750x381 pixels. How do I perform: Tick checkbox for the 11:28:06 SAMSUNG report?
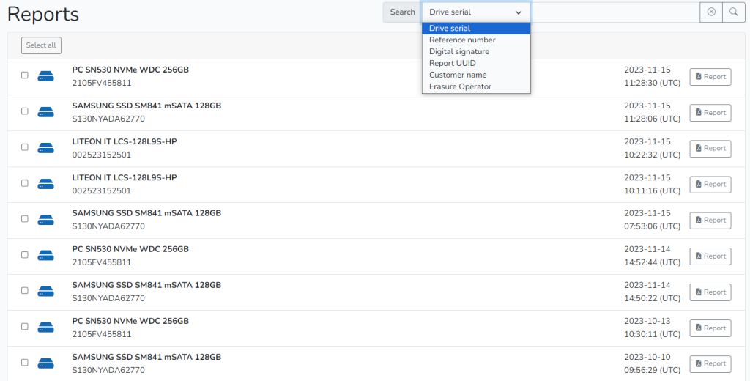coord(25,111)
